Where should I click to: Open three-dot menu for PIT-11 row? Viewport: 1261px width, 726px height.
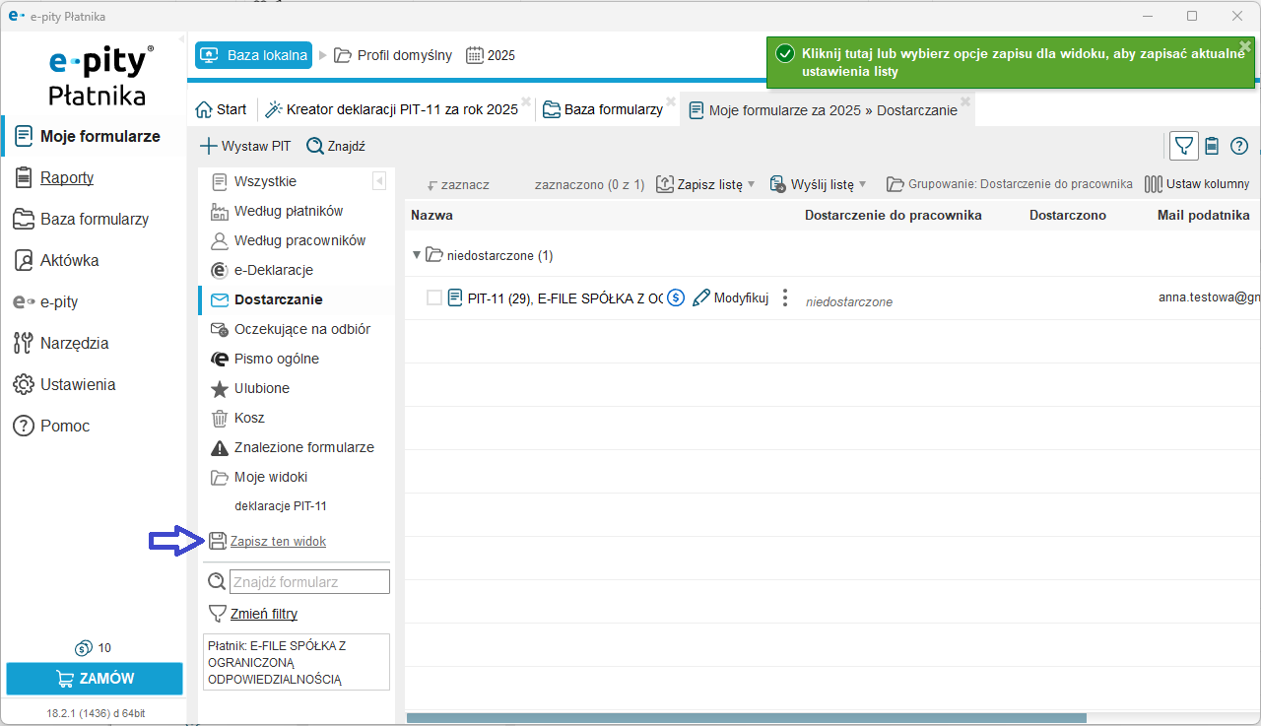coord(785,297)
